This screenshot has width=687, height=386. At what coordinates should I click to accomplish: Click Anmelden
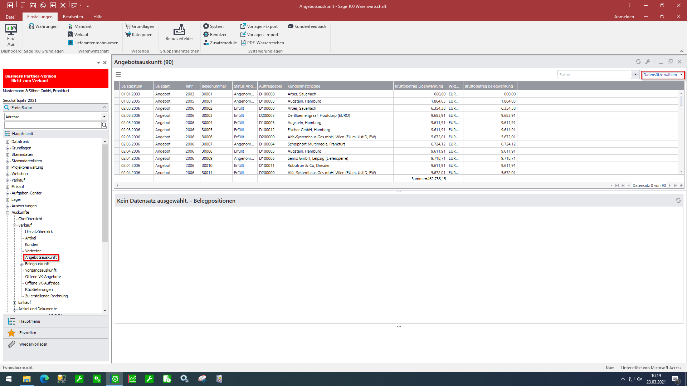click(624, 17)
